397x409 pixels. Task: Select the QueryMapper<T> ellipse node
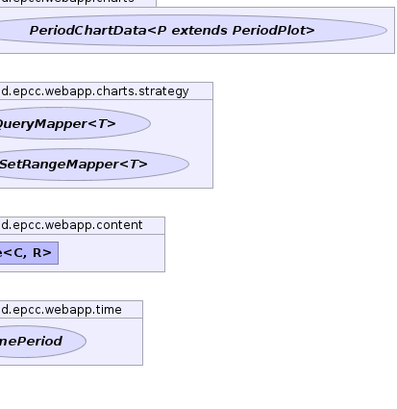coord(75,123)
